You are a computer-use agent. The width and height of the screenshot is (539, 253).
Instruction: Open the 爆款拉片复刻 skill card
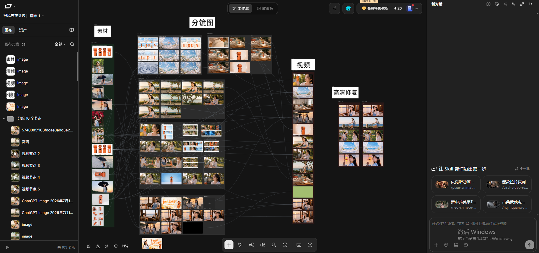coord(507,184)
